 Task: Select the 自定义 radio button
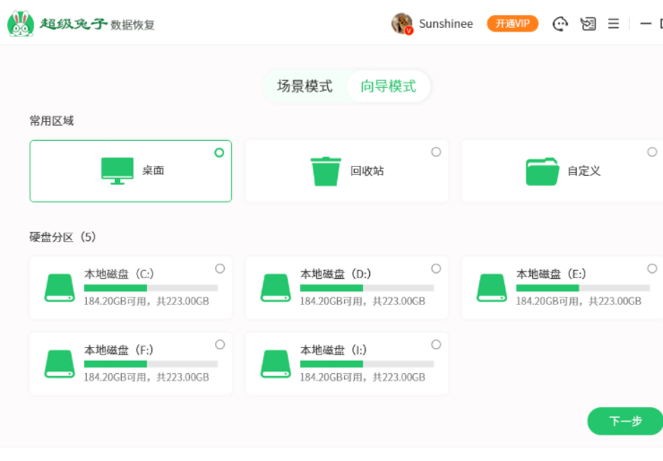(652, 152)
